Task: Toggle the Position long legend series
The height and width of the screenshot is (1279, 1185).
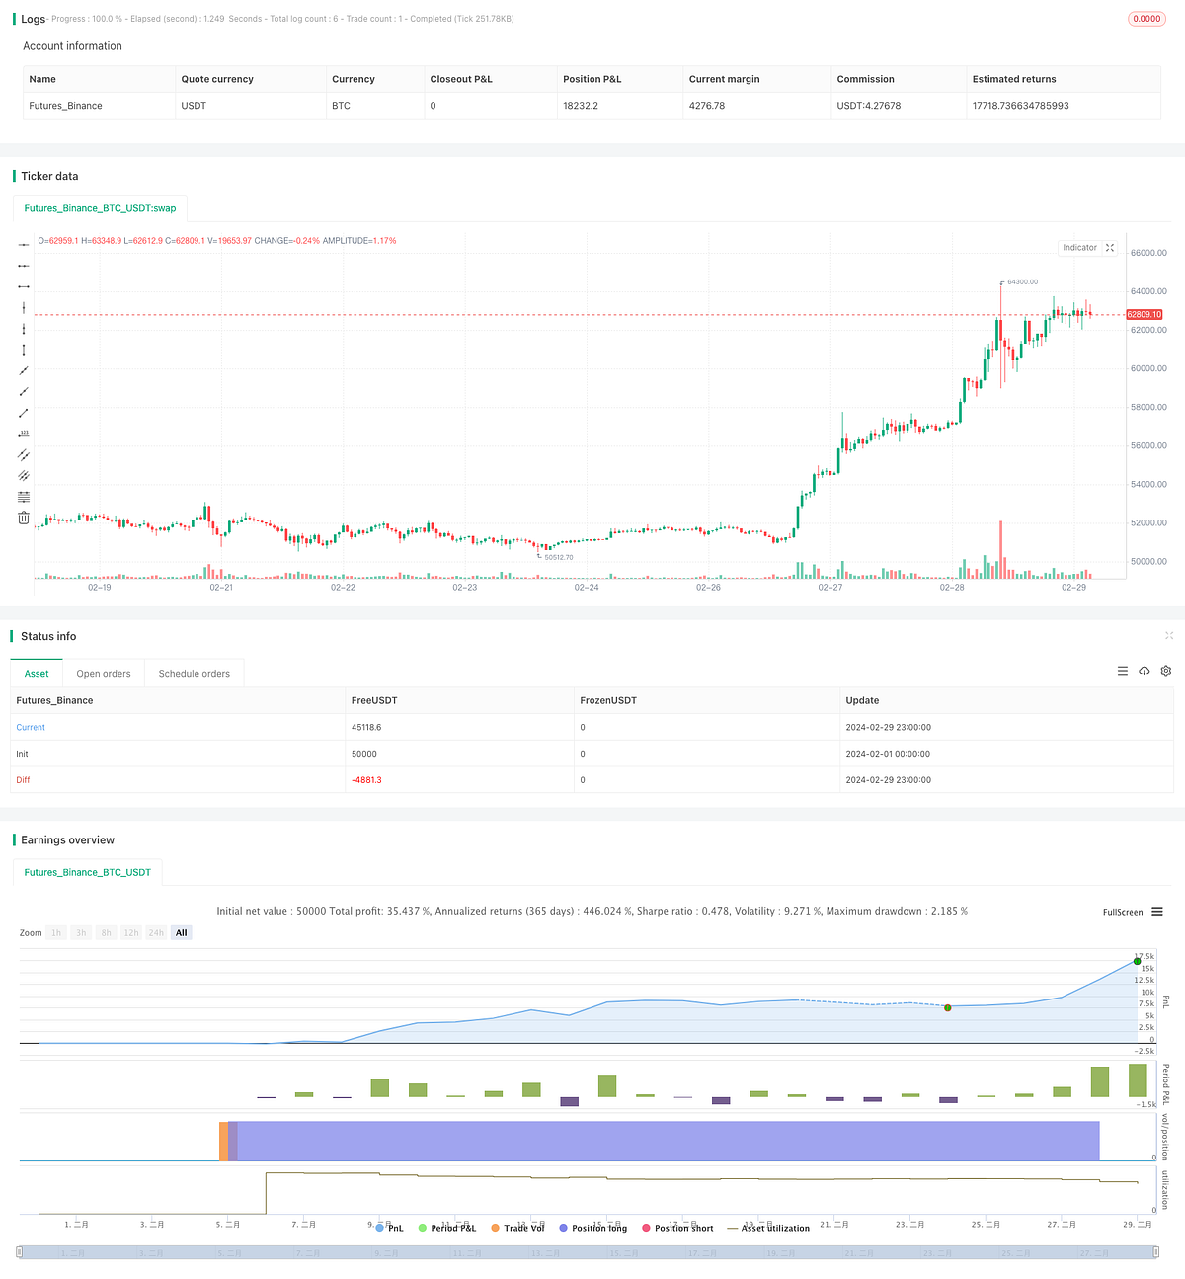Action: point(592,1228)
